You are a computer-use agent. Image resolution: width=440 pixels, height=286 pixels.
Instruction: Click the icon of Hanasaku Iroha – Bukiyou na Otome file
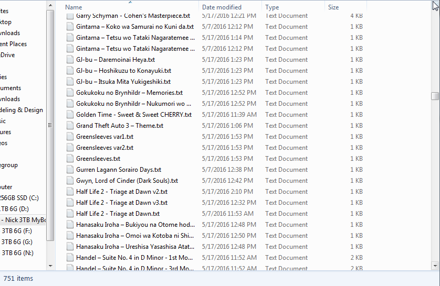pyautogui.click(x=70, y=225)
